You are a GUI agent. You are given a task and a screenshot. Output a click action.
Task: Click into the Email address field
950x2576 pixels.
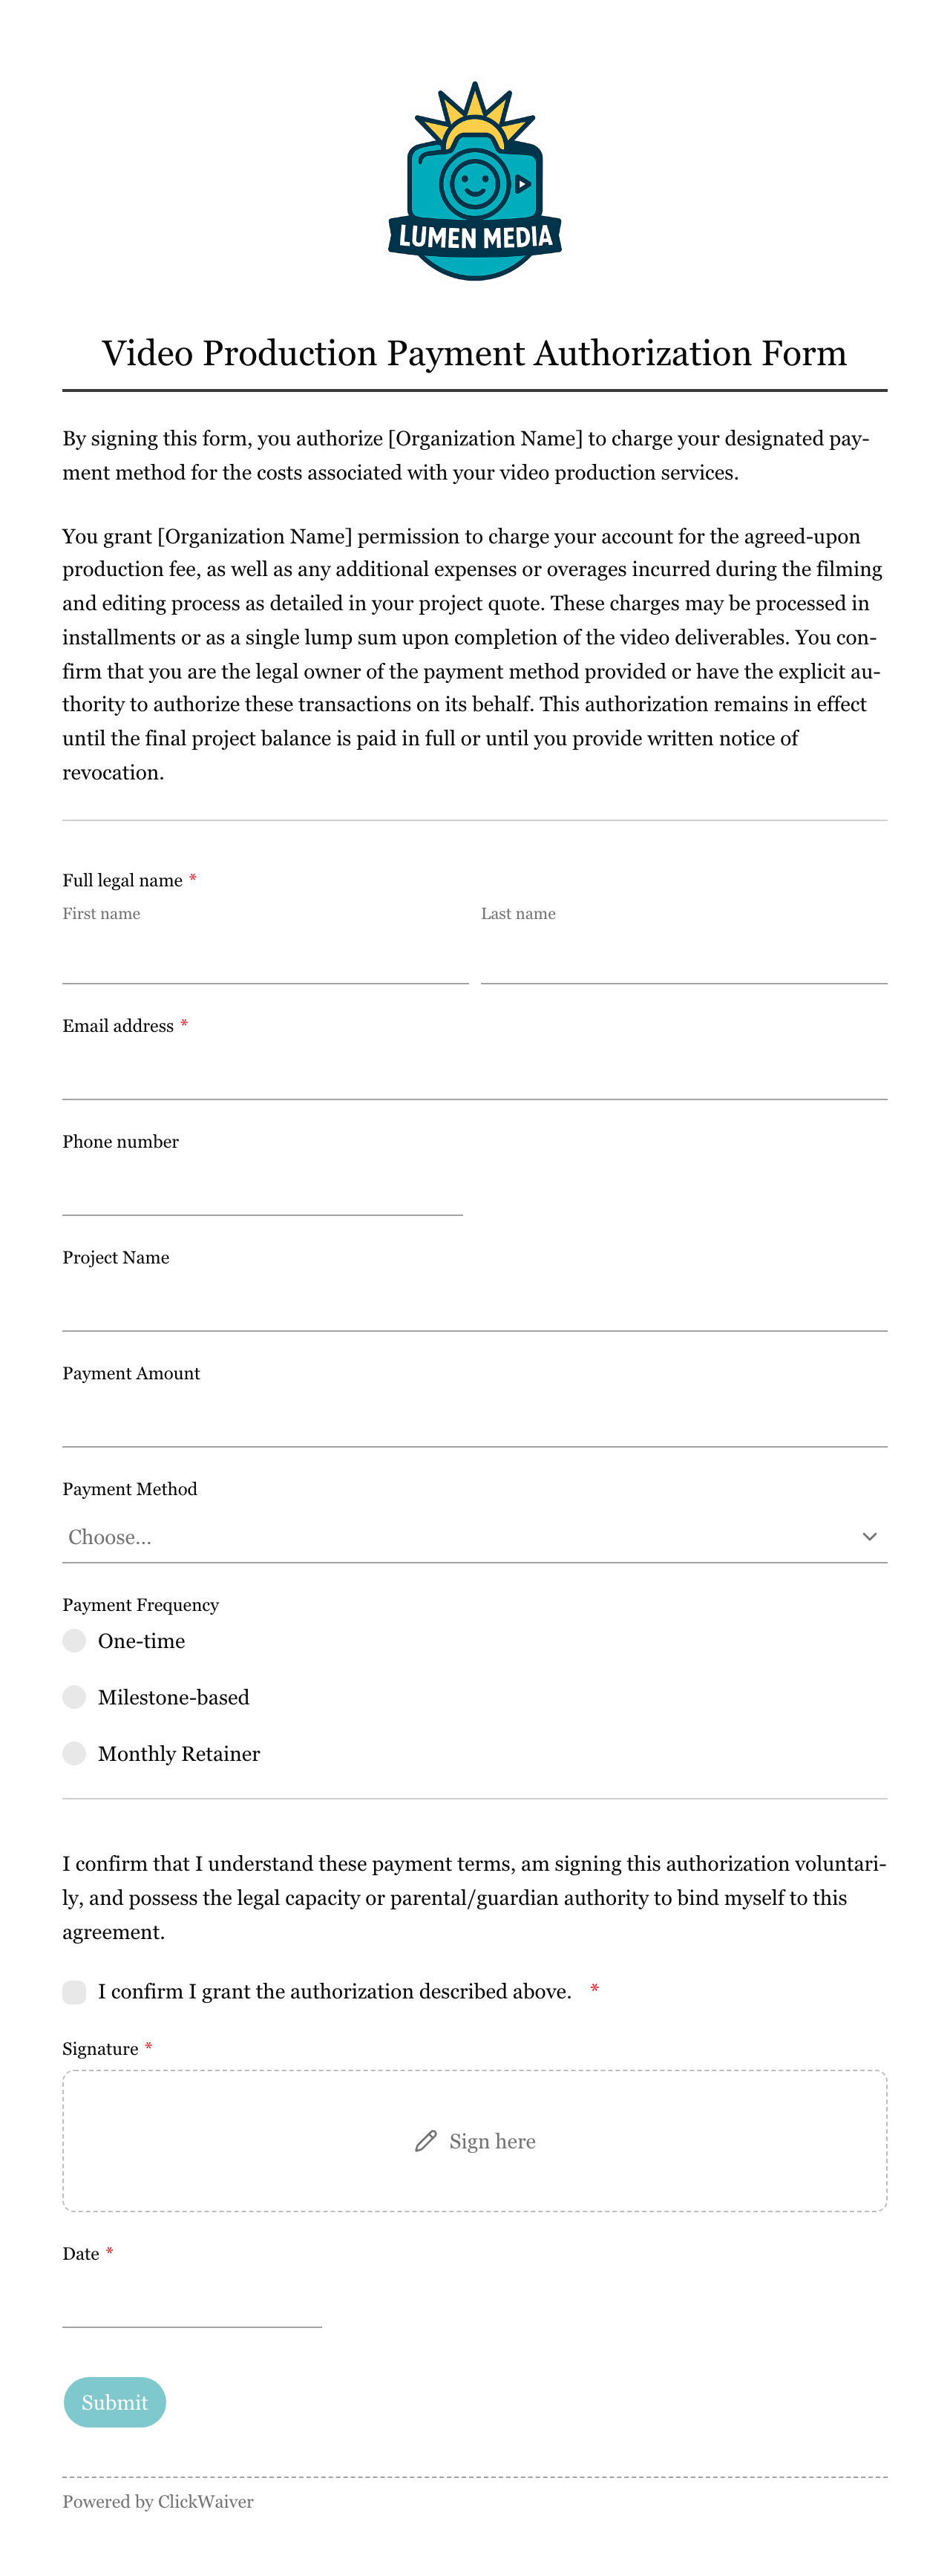474,1074
